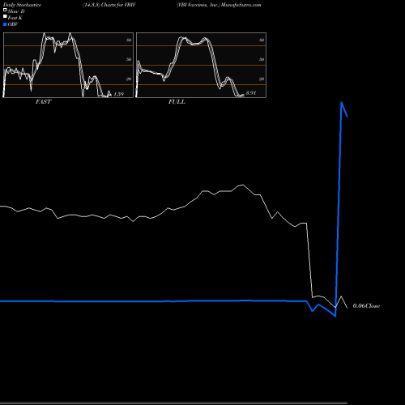Image resolution: width=405 pixels, height=405 pixels.
Task: Click the OBV blue spike peak
Action: [x=342, y=103]
